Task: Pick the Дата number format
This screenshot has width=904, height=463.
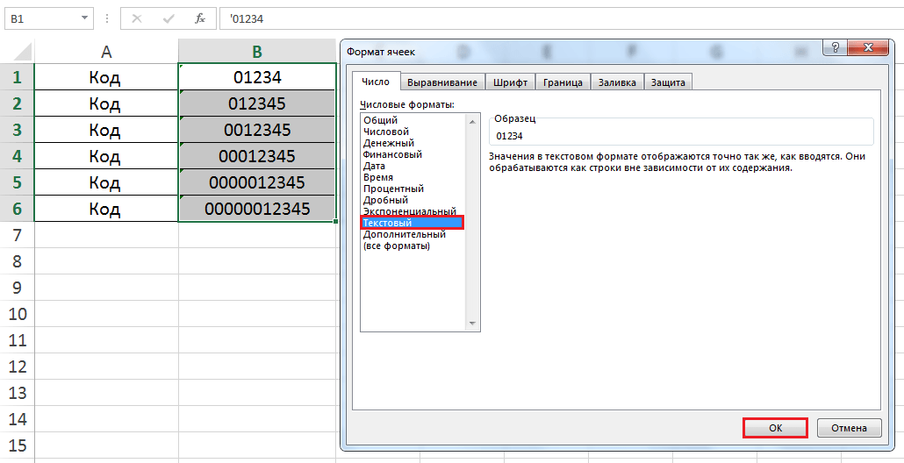Action: (x=375, y=166)
